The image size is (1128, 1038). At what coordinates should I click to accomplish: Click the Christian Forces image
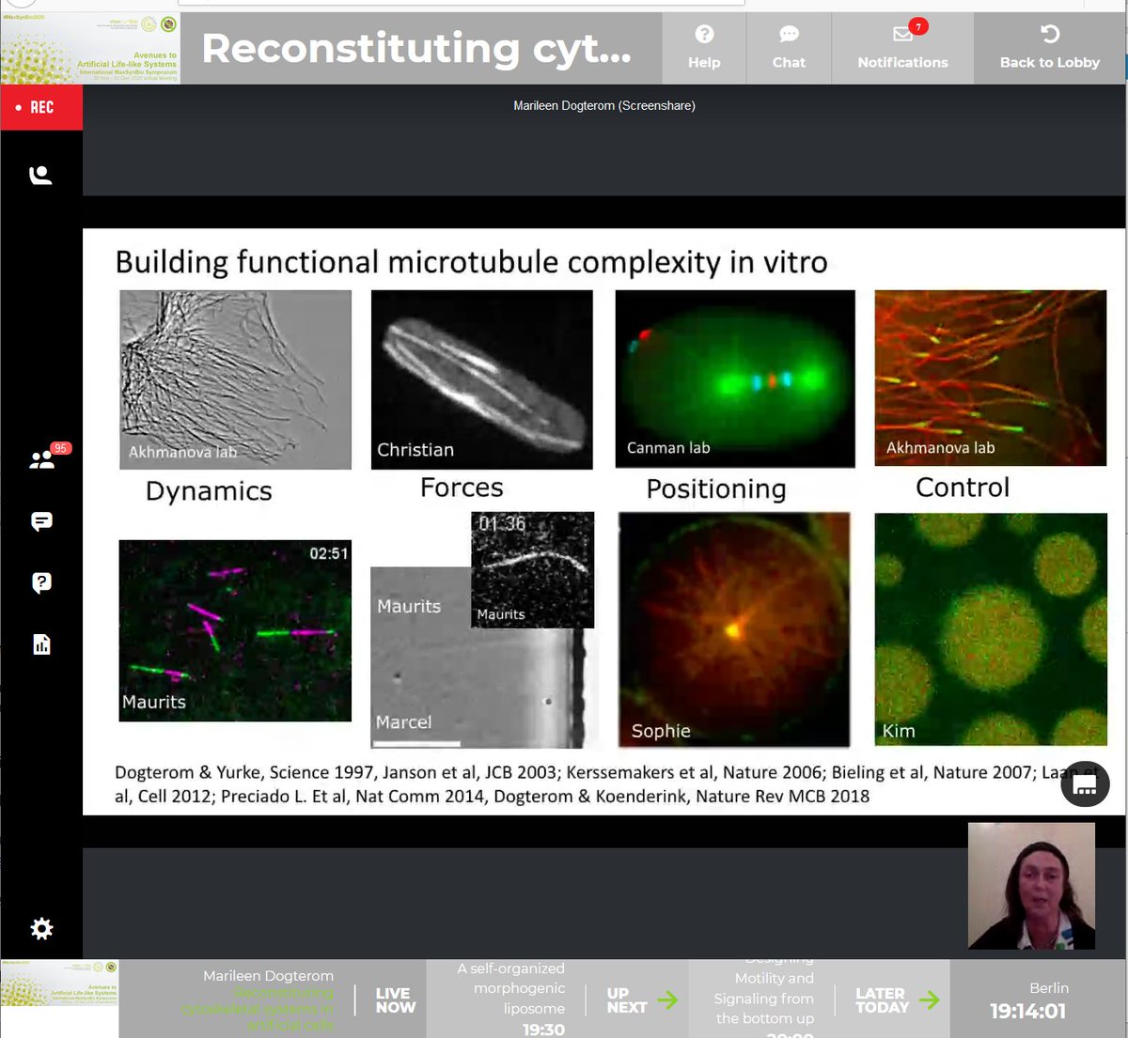pos(482,380)
